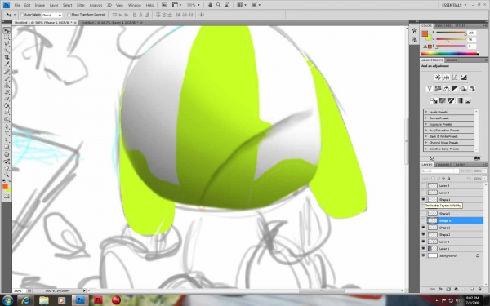Expand Levels Presets

[426, 112]
